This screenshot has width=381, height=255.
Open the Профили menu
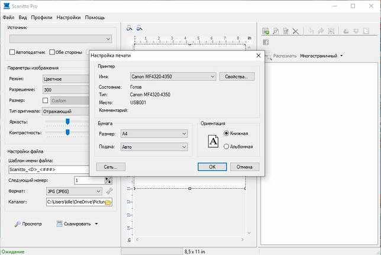click(41, 18)
